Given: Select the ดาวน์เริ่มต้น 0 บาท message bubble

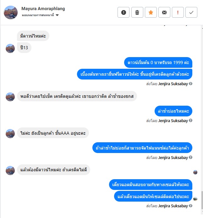Looking at the screenshot, I should point(158,62).
